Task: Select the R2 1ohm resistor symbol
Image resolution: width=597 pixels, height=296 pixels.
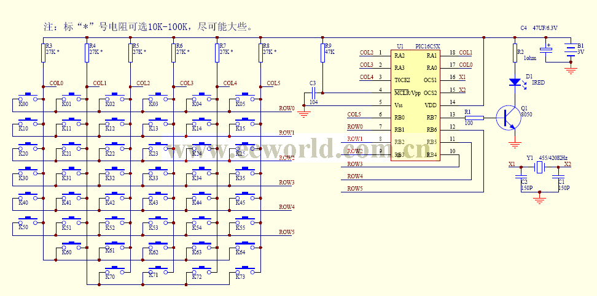Action: 515,53
